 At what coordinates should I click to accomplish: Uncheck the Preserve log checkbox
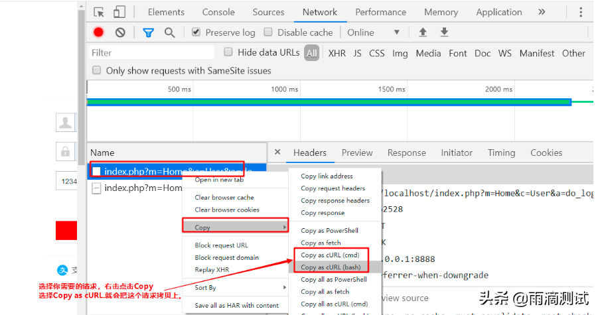[196, 32]
